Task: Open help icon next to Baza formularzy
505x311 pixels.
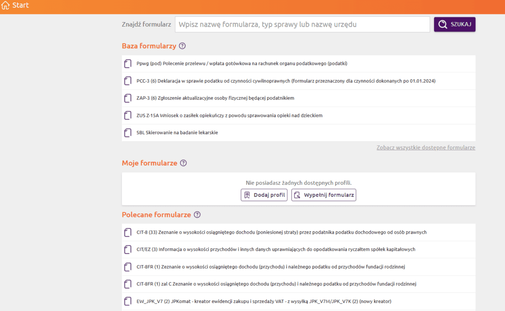Action: (182, 46)
